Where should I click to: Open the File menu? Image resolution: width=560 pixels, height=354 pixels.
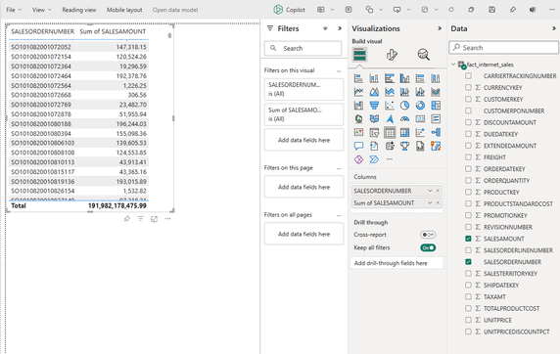[14, 10]
